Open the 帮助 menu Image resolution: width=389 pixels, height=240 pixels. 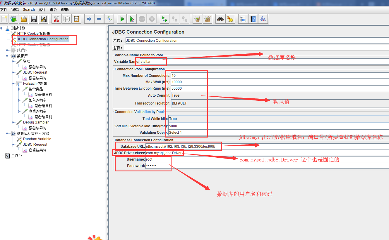(x=65, y=10)
